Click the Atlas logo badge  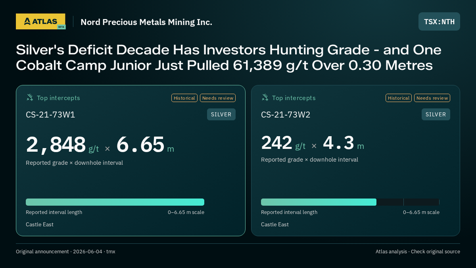pyautogui.click(x=40, y=21)
